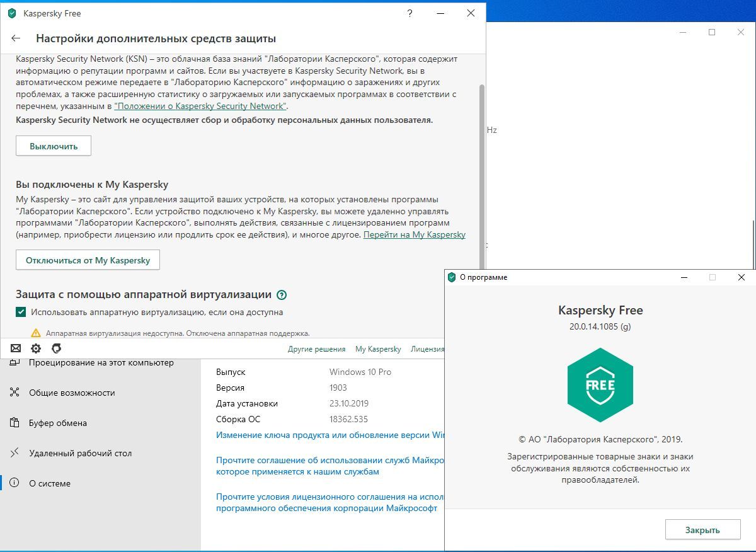
Task: Uncheck the hardware virtualization checkbox
Action: [21, 312]
